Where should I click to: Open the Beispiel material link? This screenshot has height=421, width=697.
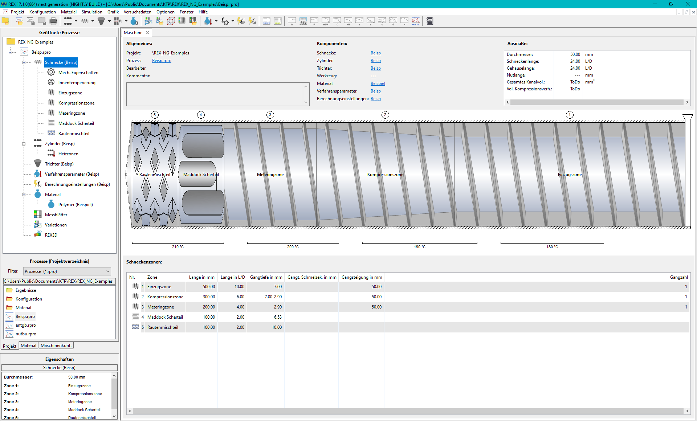click(378, 83)
